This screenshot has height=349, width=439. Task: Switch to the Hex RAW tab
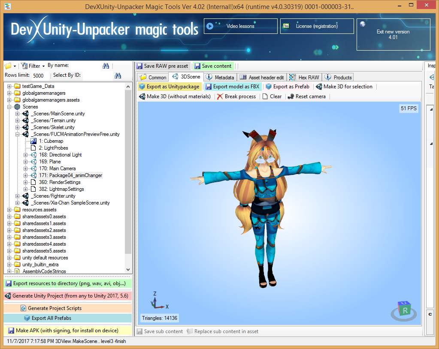click(304, 78)
